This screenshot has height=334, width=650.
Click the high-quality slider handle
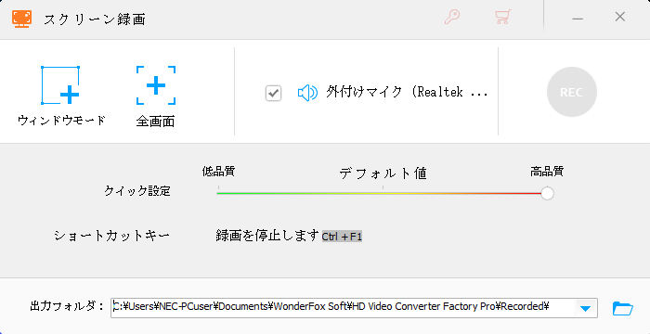547,193
